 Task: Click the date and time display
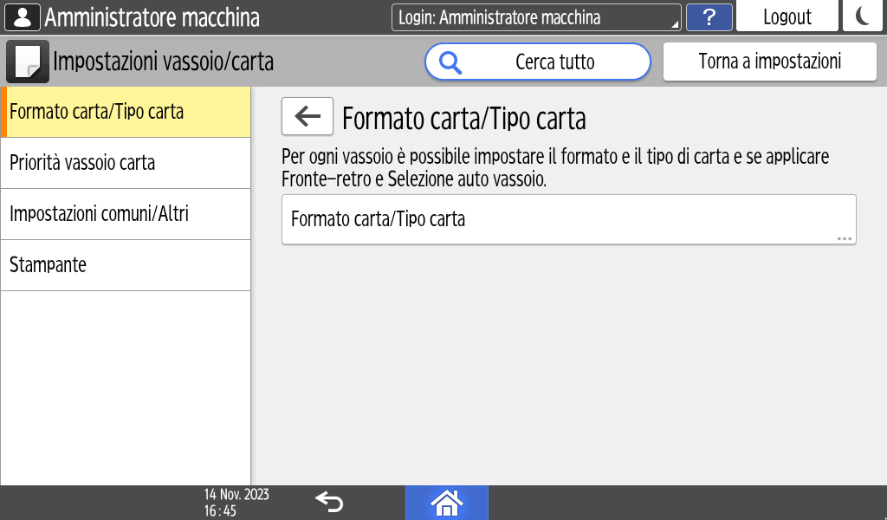[x=236, y=503]
